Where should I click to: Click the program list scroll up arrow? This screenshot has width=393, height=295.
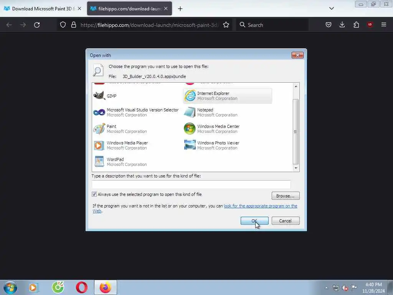[296, 86]
